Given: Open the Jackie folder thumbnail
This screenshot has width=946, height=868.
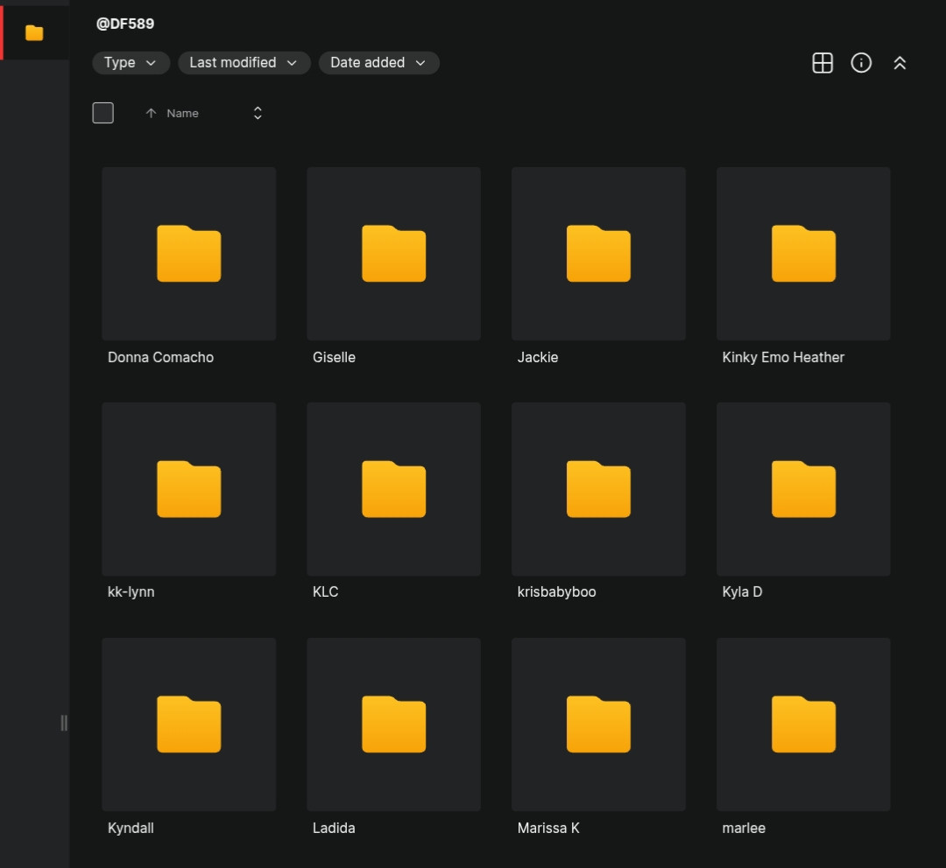Looking at the screenshot, I should [598, 254].
